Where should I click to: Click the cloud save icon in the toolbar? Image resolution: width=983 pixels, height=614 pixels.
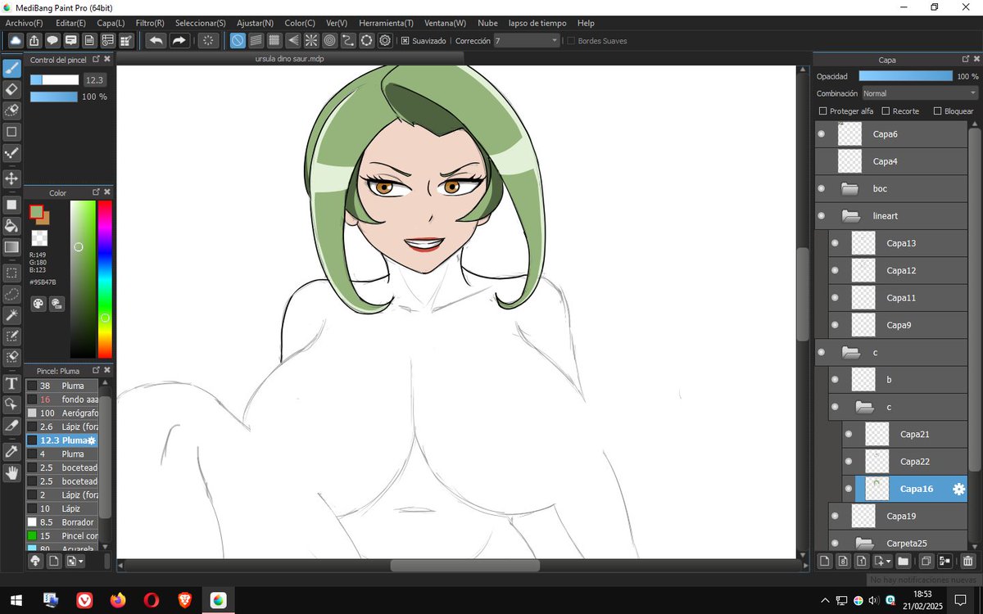click(15, 40)
